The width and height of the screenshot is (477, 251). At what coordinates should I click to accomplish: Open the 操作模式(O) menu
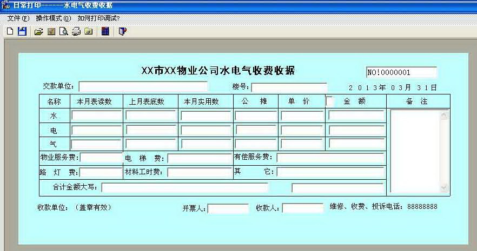point(53,18)
